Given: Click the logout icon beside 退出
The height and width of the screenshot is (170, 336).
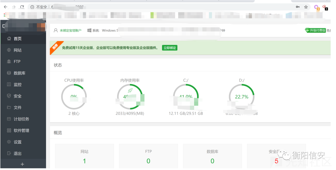Looking at the screenshot, I should (9, 153).
